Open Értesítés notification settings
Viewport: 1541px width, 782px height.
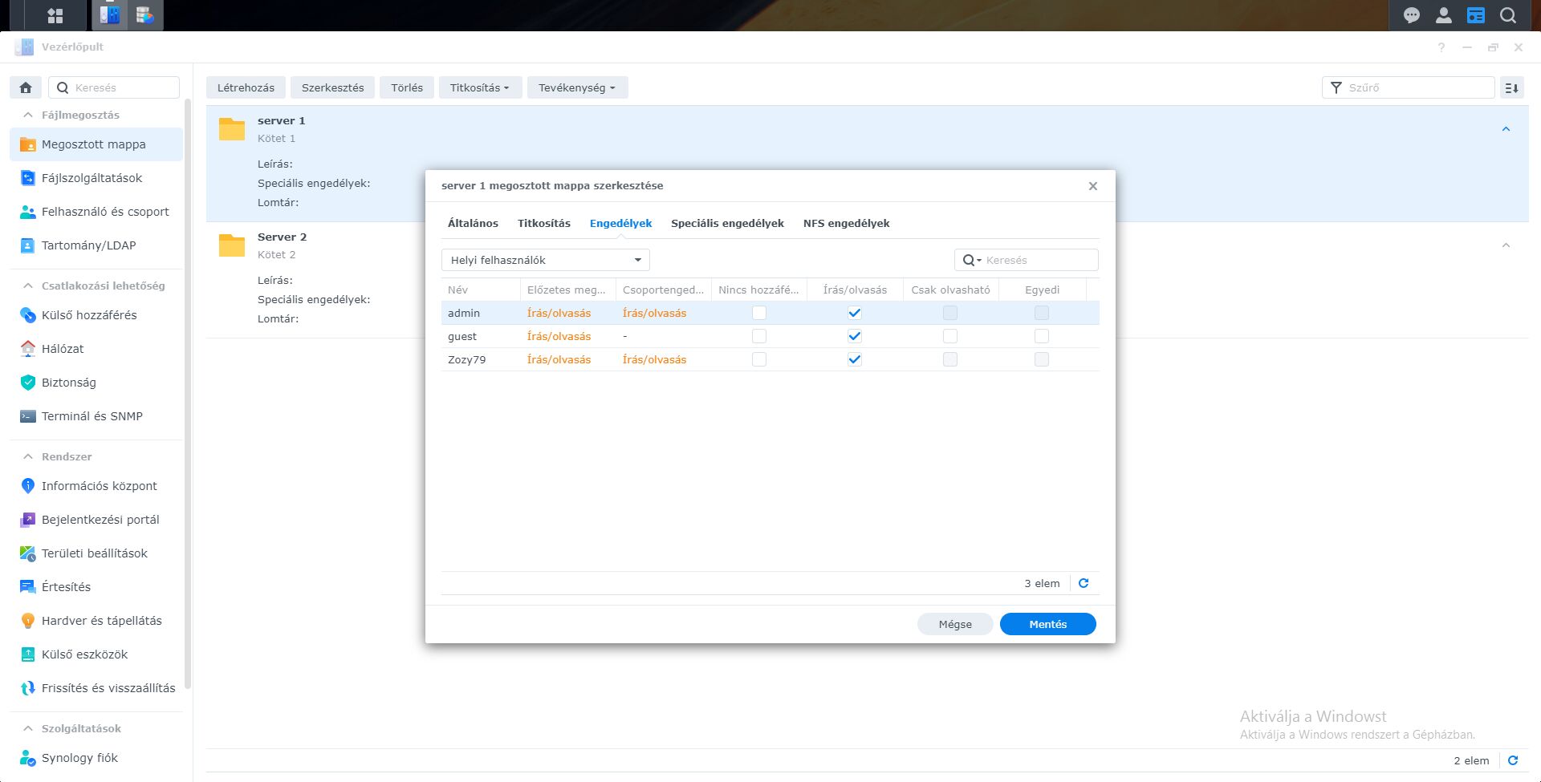point(96,587)
